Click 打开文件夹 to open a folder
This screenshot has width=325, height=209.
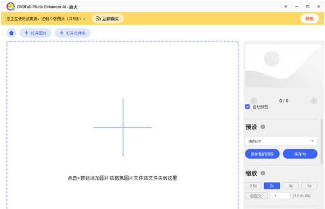coord(73,33)
